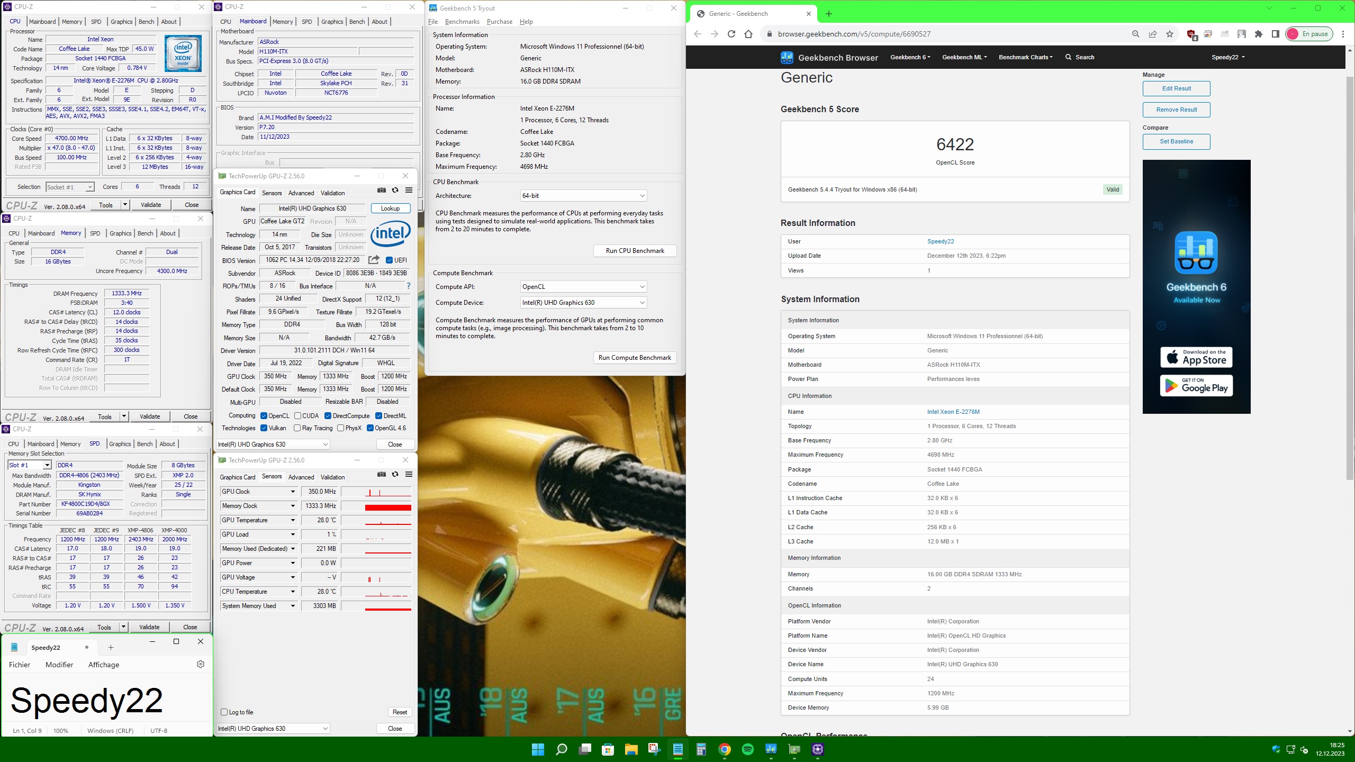Click the Windows Start button
The width and height of the screenshot is (1355, 762).
(x=538, y=749)
